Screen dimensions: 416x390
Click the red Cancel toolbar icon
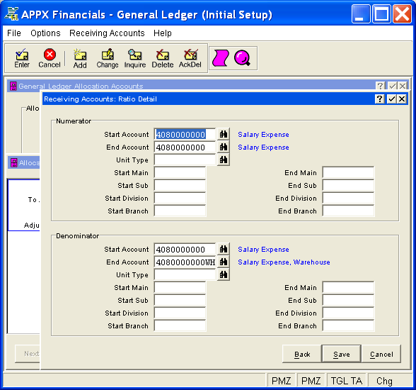[x=50, y=58]
